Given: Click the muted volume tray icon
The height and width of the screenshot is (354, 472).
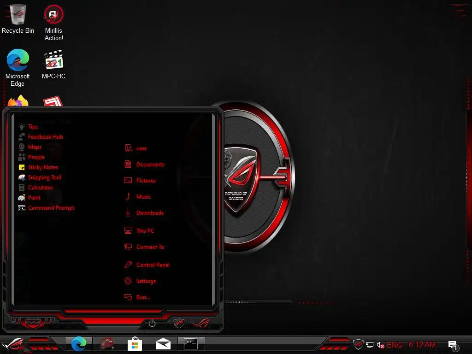Looking at the screenshot, I should coord(380,345).
